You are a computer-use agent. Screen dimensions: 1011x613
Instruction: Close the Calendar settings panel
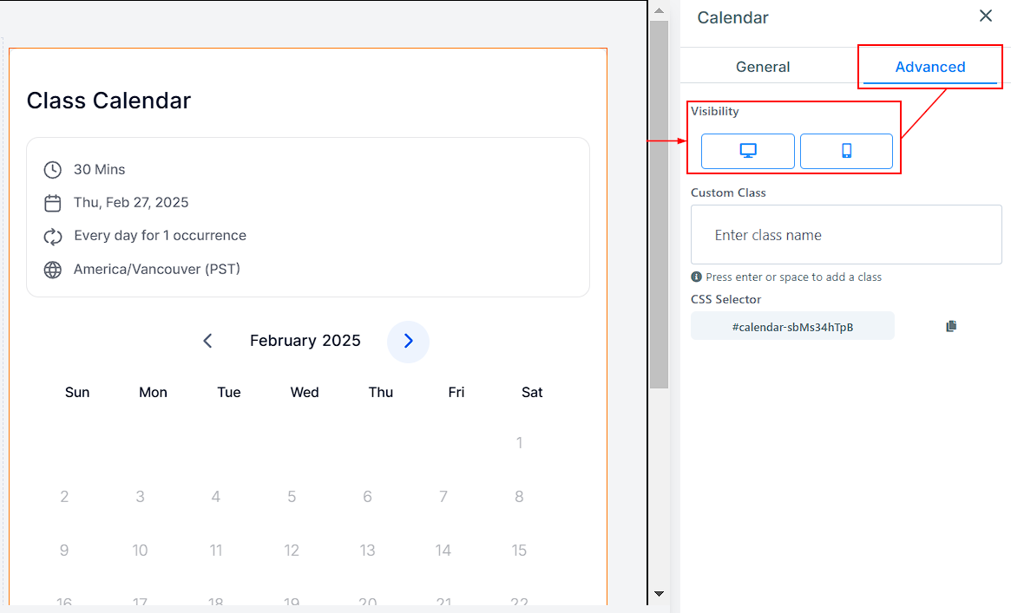985,16
